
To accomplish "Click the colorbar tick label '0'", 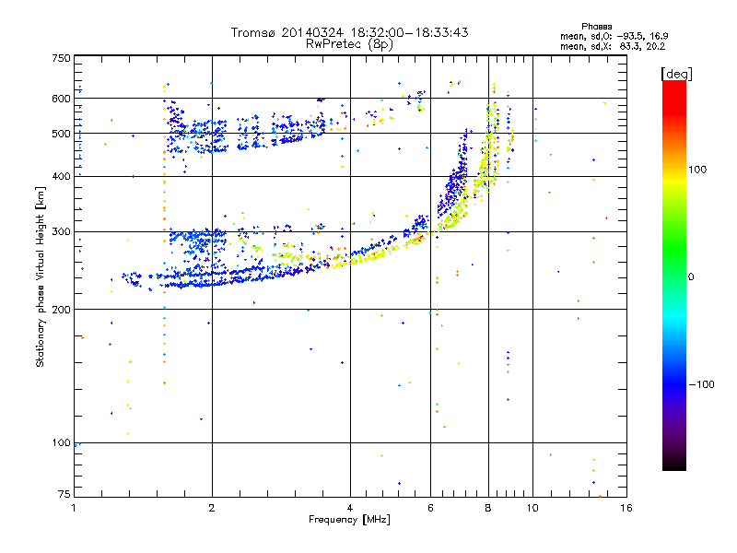I will tap(691, 277).
